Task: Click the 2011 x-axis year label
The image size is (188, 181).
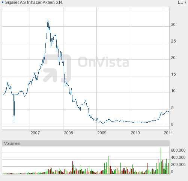Action: [x=168, y=133]
